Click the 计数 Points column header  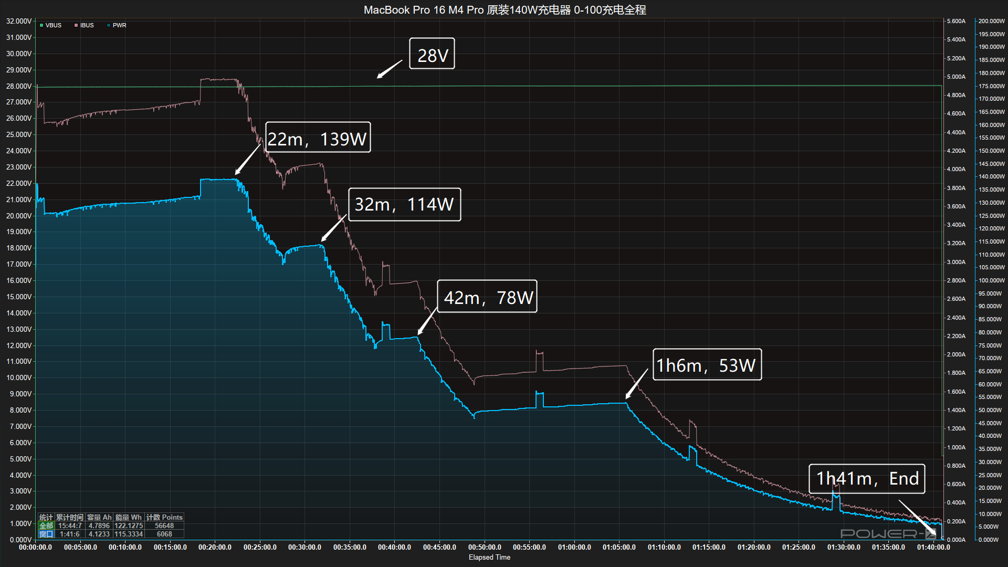[164, 517]
